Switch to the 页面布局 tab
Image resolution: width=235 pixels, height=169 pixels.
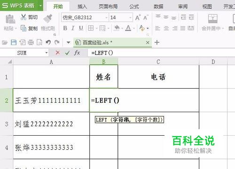tap(108, 7)
